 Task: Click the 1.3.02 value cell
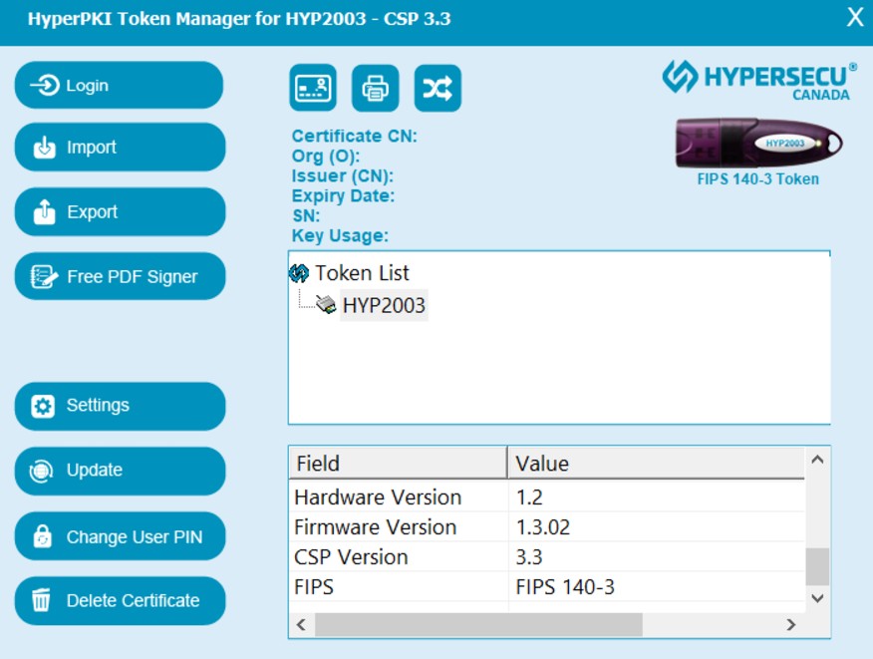tap(657, 527)
